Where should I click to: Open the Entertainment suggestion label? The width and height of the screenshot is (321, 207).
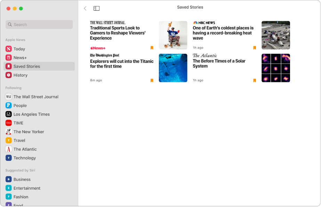click(27, 188)
